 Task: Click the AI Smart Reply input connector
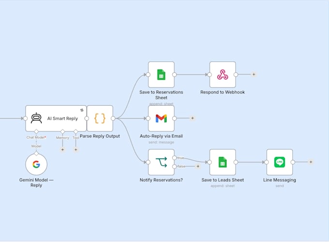pos(25,118)
